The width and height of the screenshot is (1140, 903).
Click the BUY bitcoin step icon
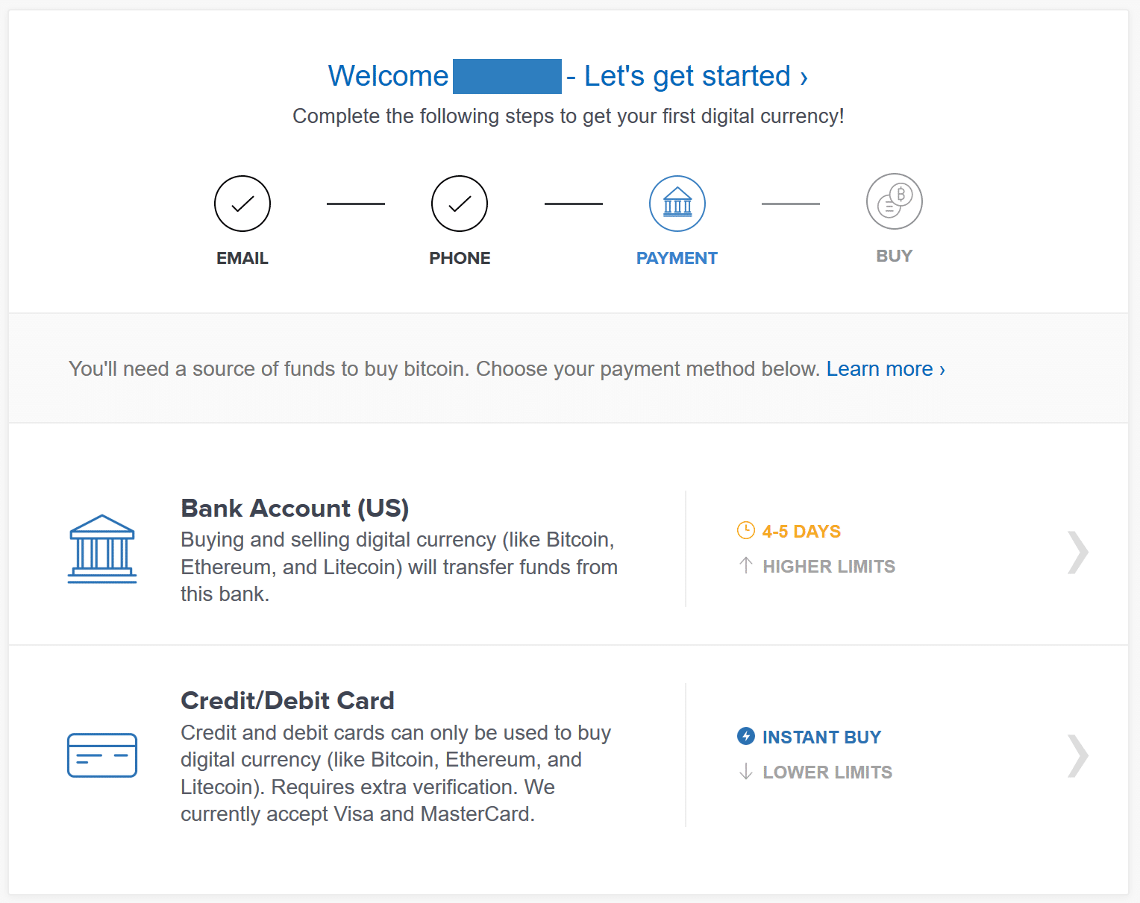894,201
